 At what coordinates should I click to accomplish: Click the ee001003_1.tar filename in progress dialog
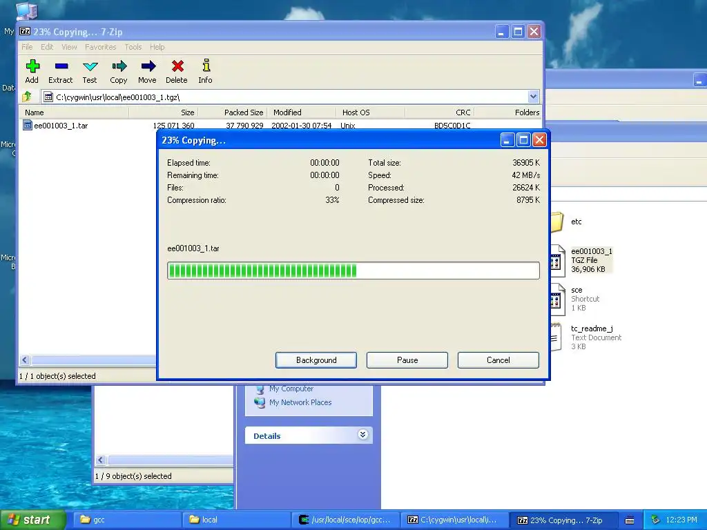[193, 248]
